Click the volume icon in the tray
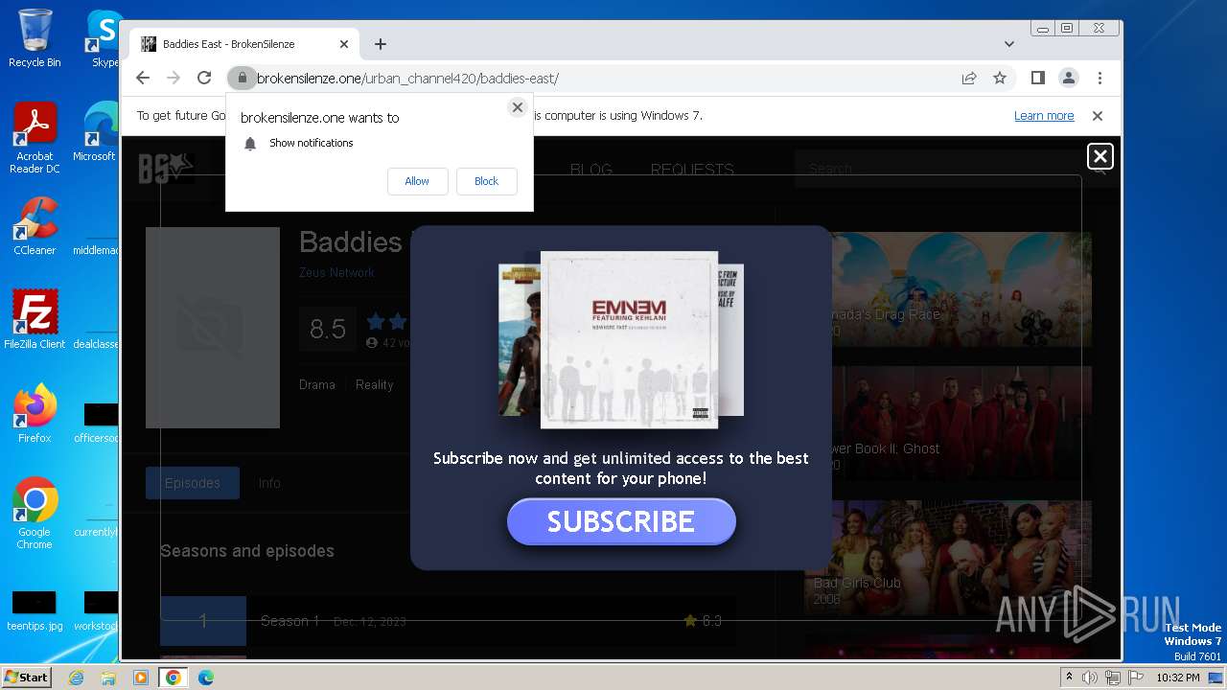 pos(1090,678)
